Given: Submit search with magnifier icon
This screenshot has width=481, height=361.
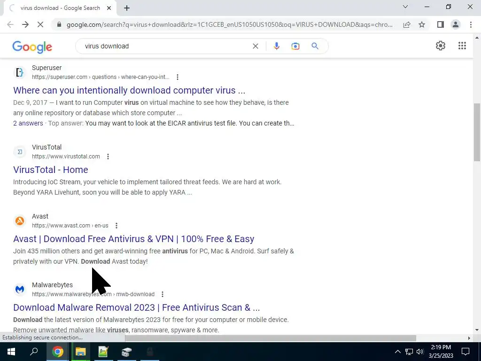Looking at the screenshot, I should point(315,46).
